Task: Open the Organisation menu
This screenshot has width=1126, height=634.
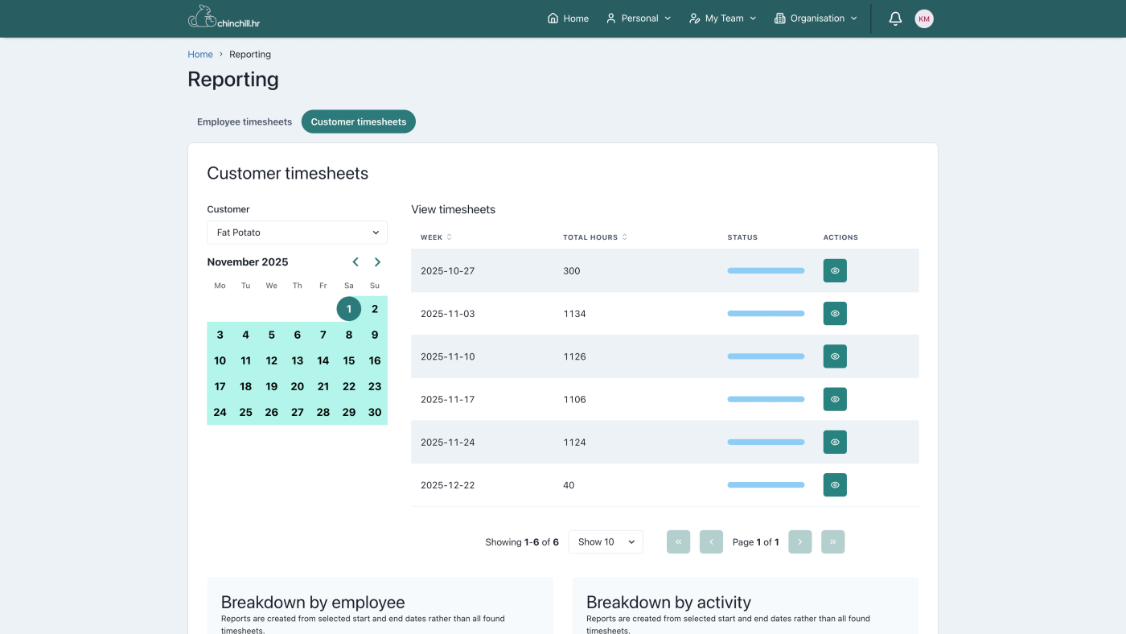Action: coord(816,19)
